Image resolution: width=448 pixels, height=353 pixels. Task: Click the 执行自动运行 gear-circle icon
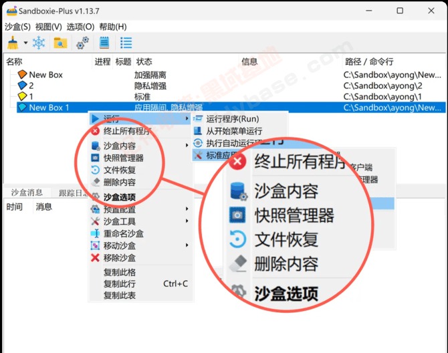[x=198, y=143]
